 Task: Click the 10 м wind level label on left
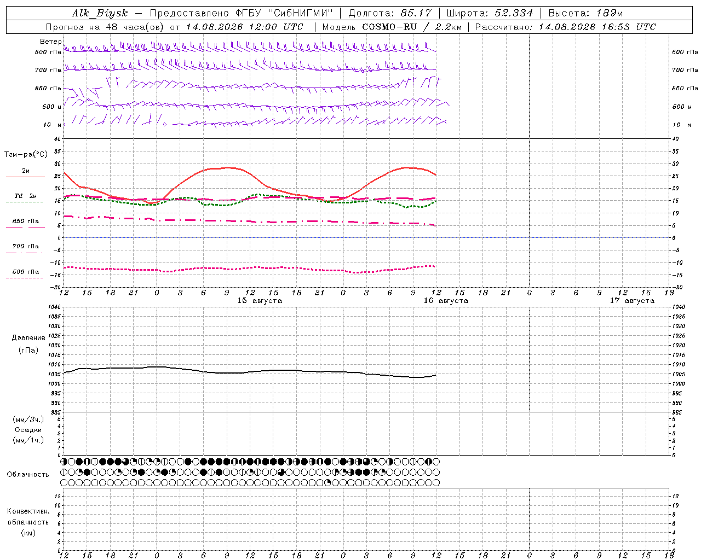(53, 125)
